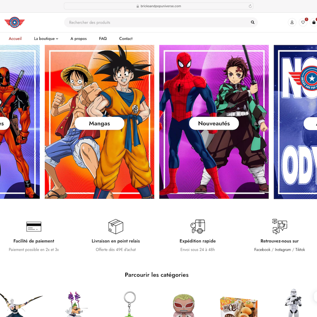The width and height of the screenshot is (317, 317).
Task: Click the search magnifier icon
Action: tap(253, 22)
